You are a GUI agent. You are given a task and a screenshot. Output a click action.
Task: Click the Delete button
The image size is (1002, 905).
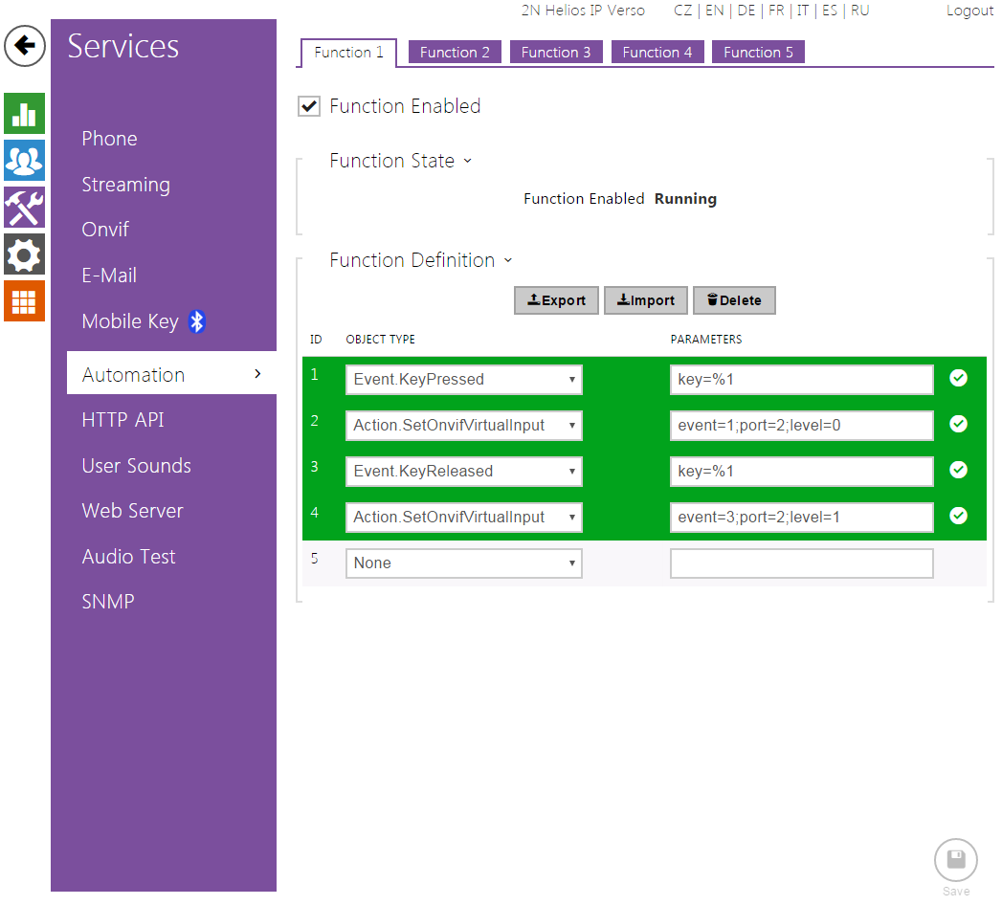(734, 300)
